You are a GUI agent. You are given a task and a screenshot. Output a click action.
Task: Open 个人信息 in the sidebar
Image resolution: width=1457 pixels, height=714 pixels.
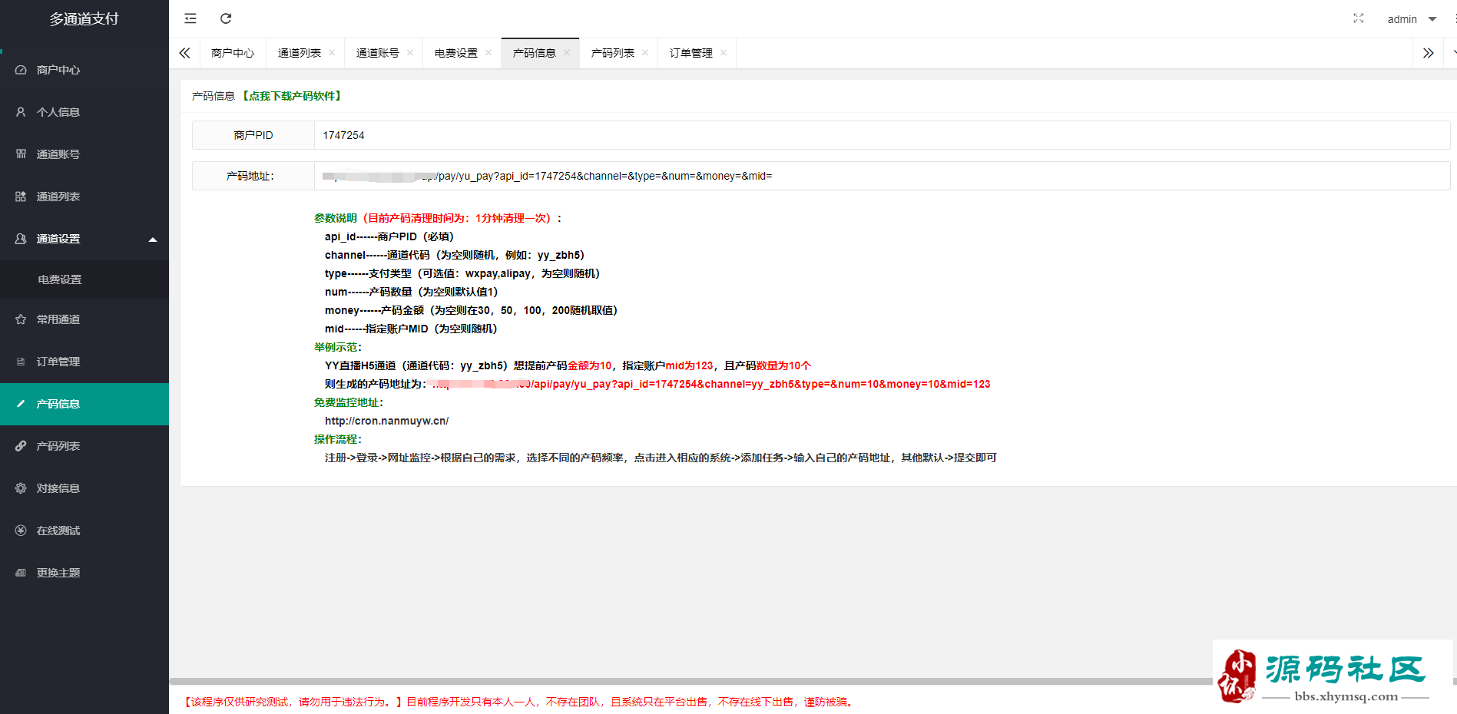point(58,112)
